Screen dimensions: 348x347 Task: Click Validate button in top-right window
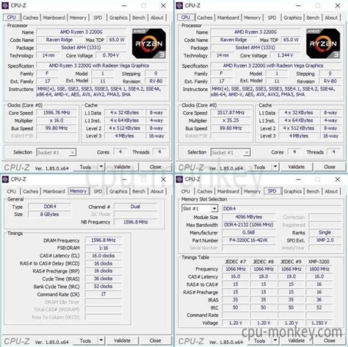coord(297,167)
